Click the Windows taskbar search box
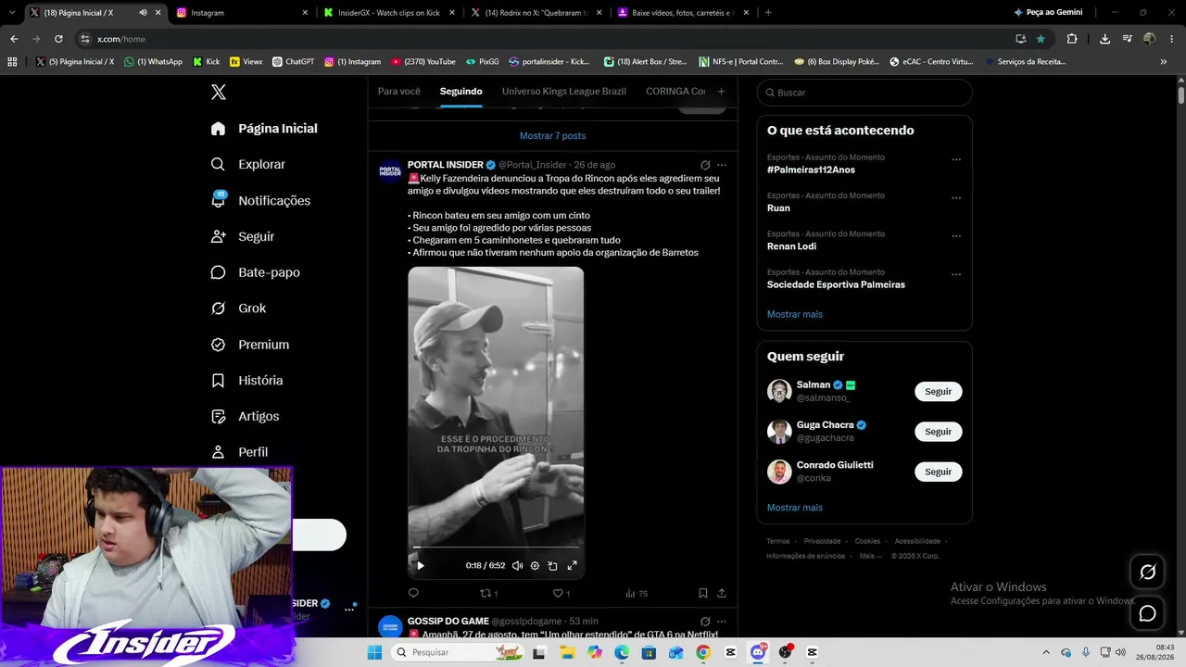The image size is (1186, 667). click(x=458, y=652)
